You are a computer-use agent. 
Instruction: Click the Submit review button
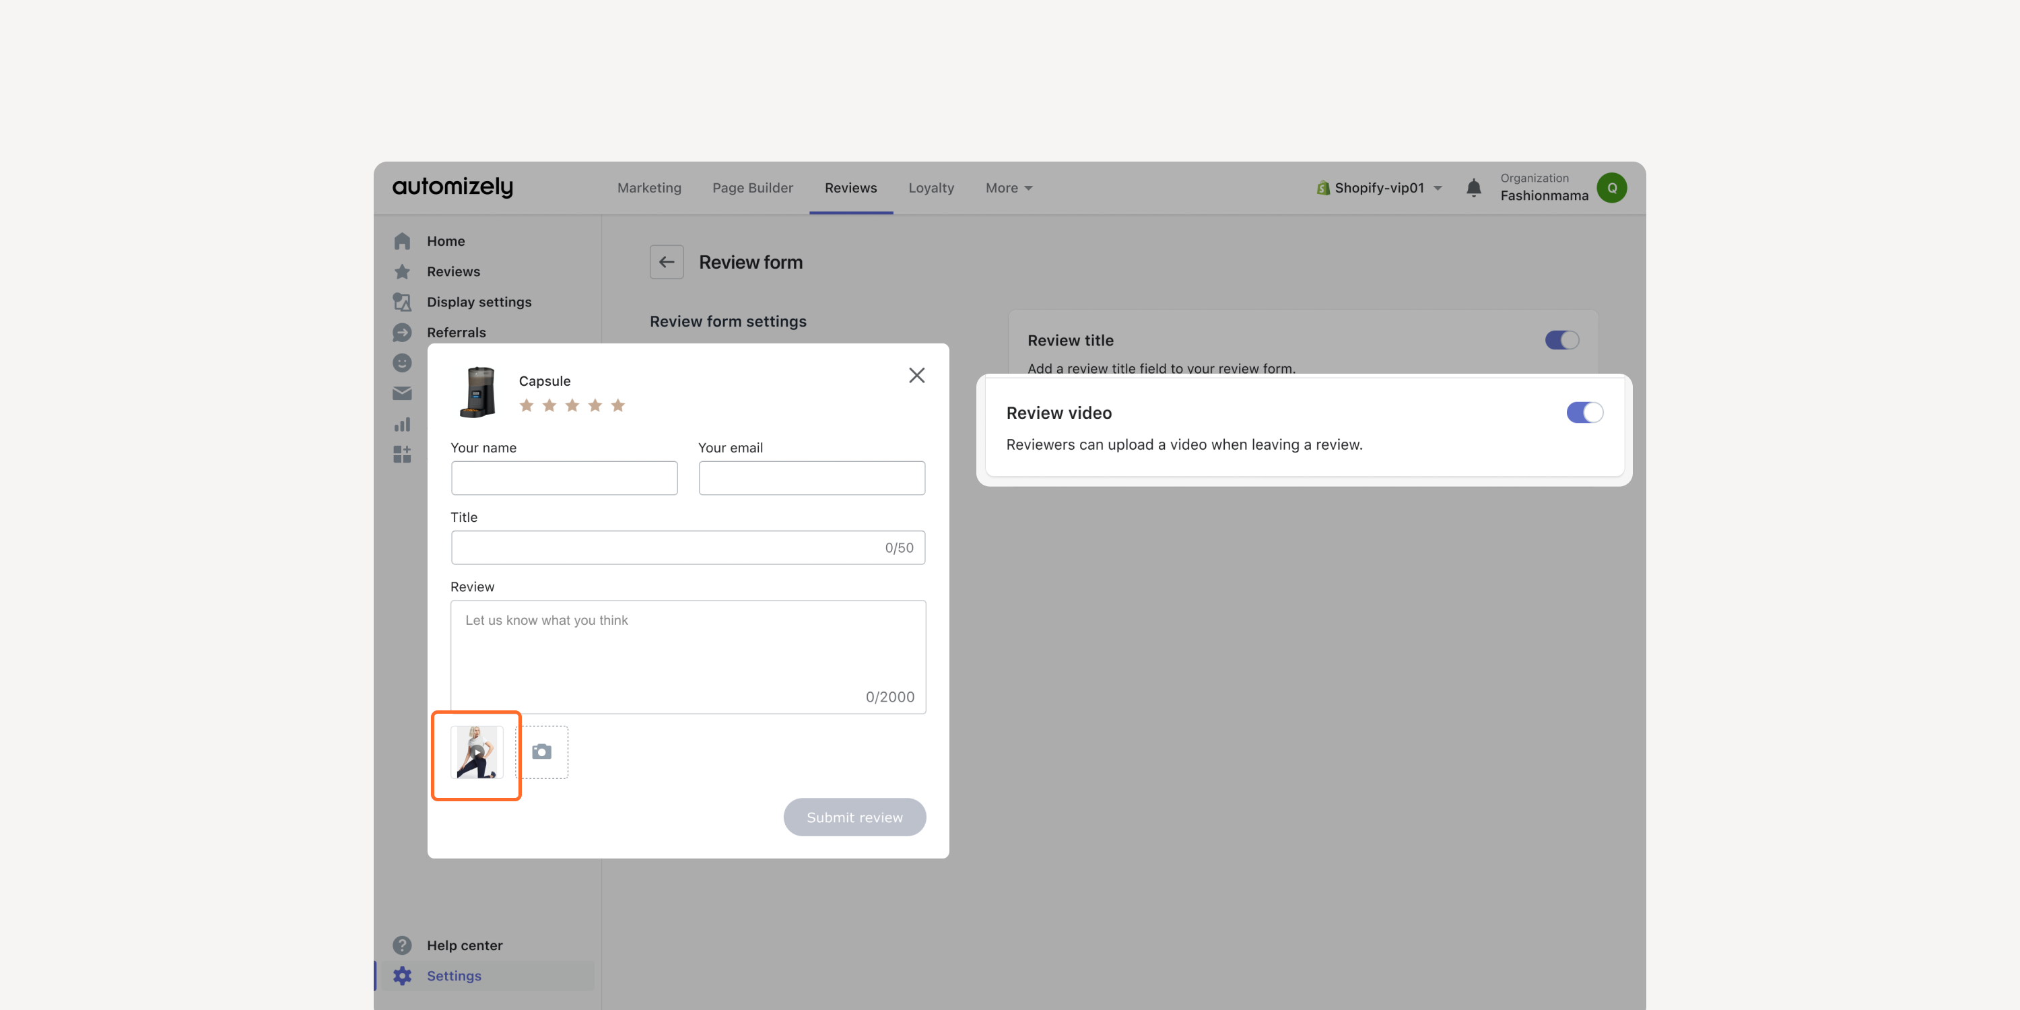pyautogui.click(x=854, y=817)
